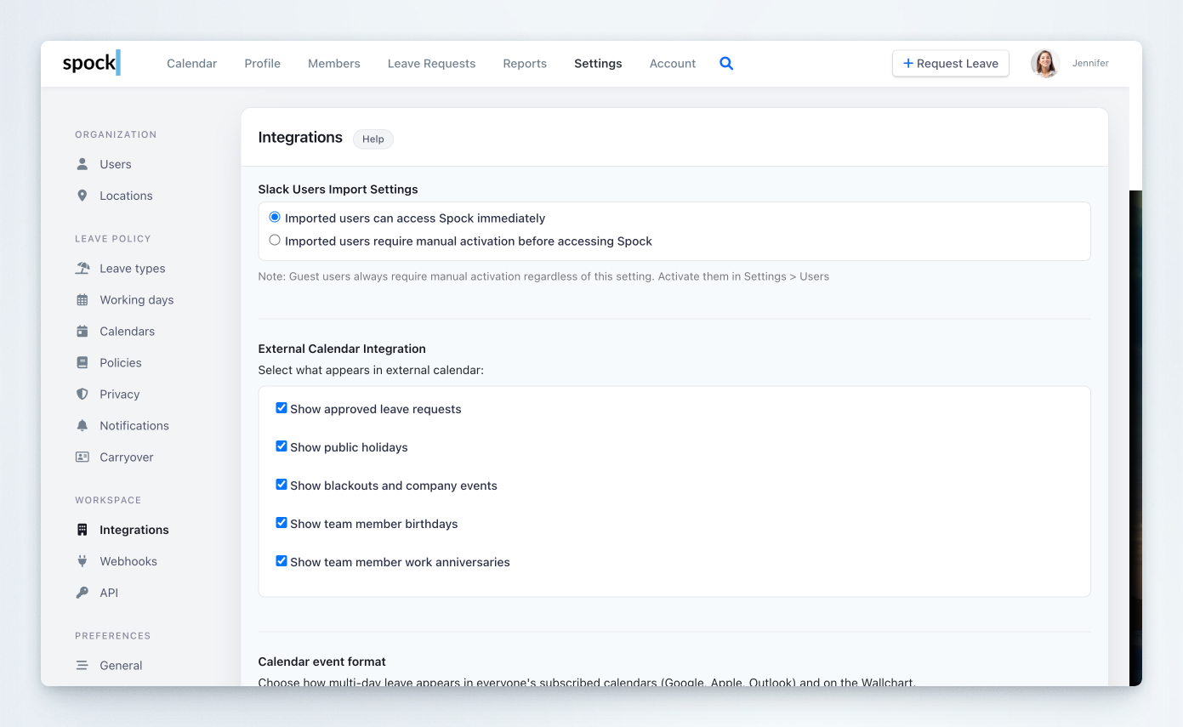The width and height of the screenshot is (1183, 727).
Task: Toggle Show team member birthdays checkbox
Action: (x=282, y=523)
